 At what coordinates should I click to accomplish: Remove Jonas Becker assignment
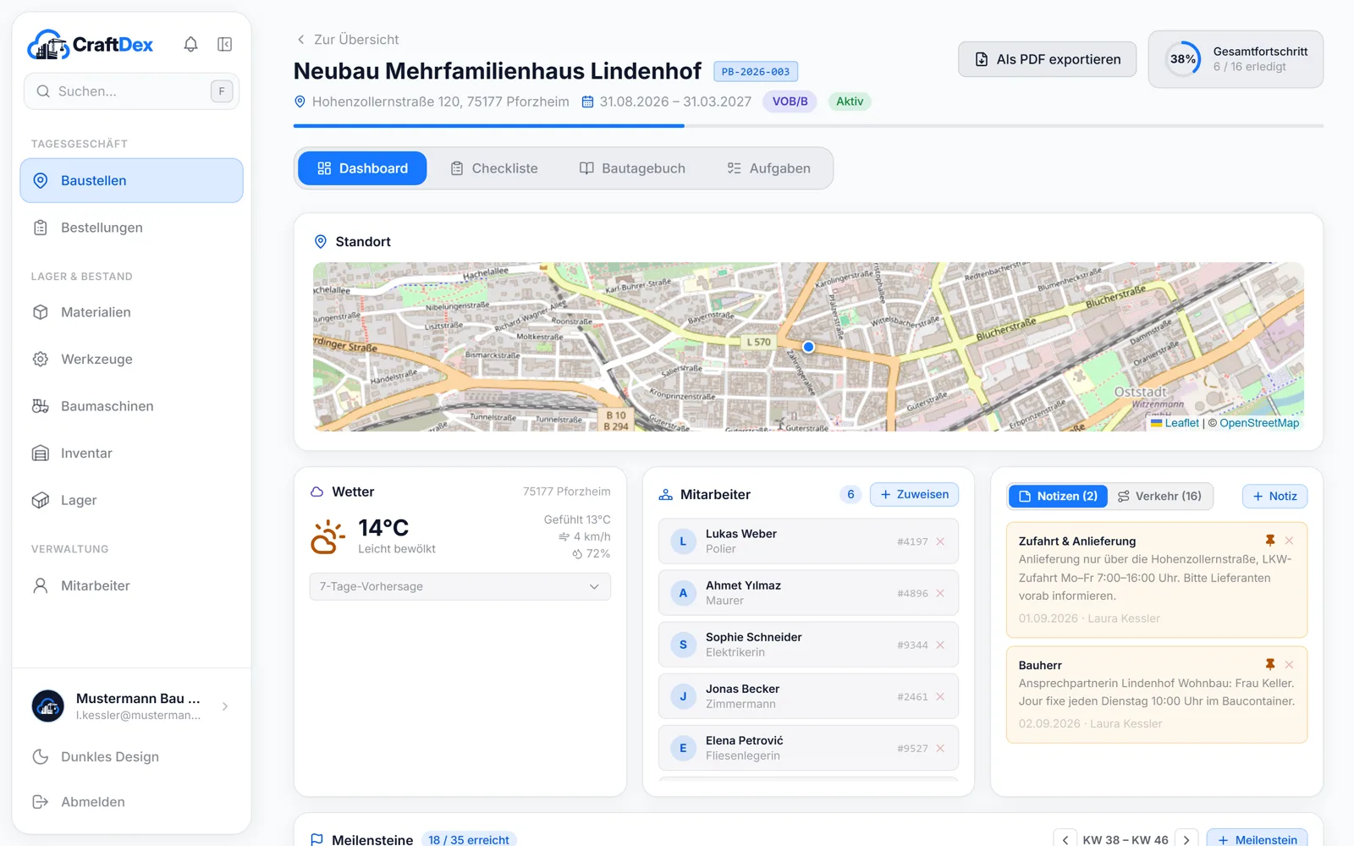click(940, 696)
